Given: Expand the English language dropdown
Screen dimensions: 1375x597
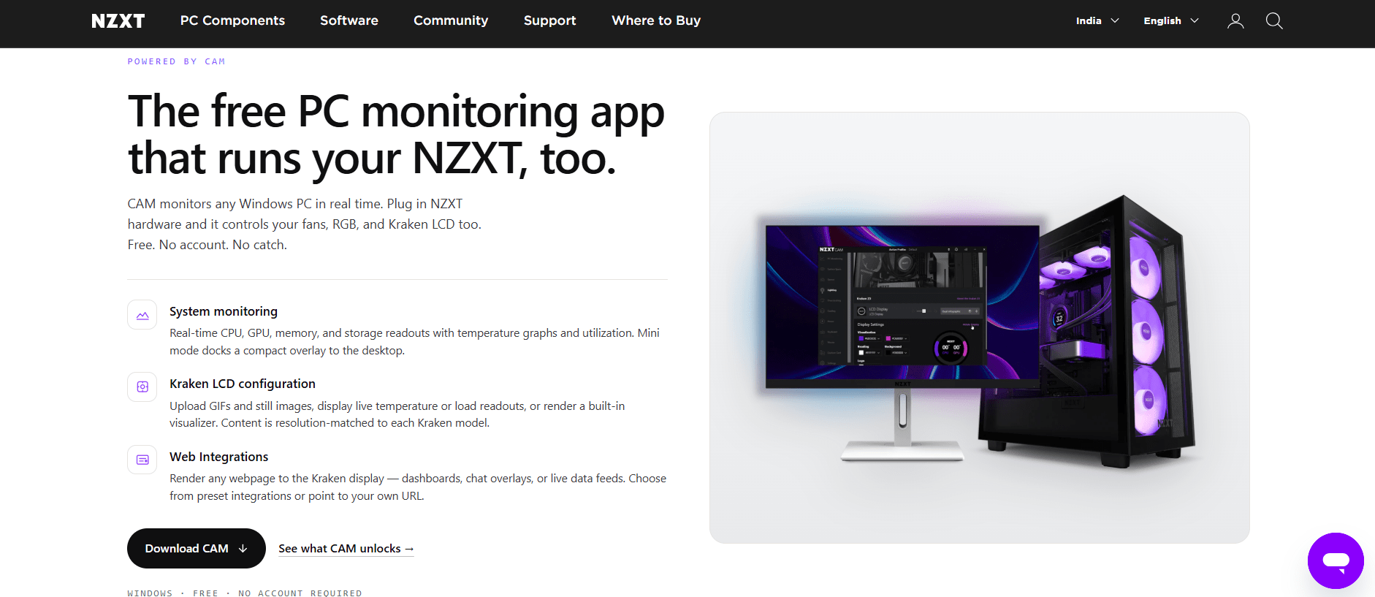Looking at the screenshot, I should (x=1171, y=20).
